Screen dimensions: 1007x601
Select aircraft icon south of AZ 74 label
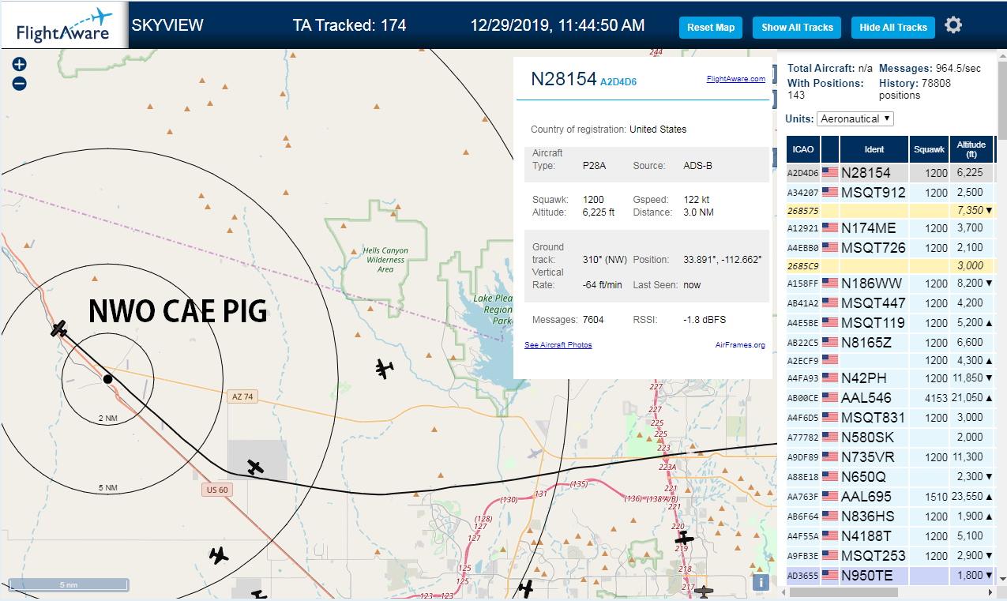[x=254, y=467]
